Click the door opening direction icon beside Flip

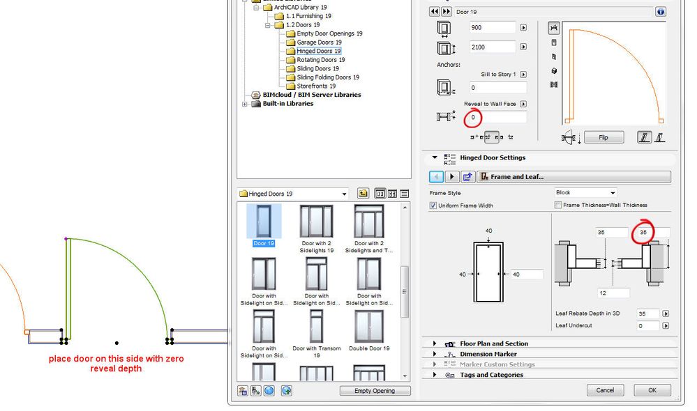(x=571, y=138)
